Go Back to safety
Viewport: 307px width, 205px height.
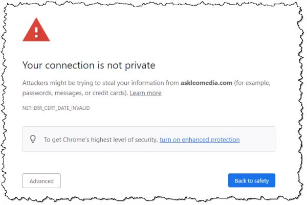(252, 180)
